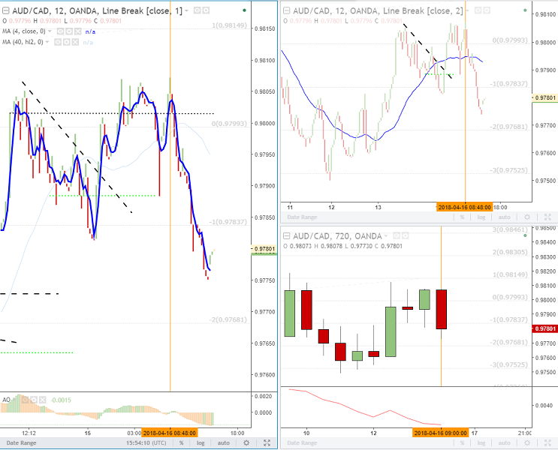Open format settings for MA (4, close, 0)

point(69,31)
